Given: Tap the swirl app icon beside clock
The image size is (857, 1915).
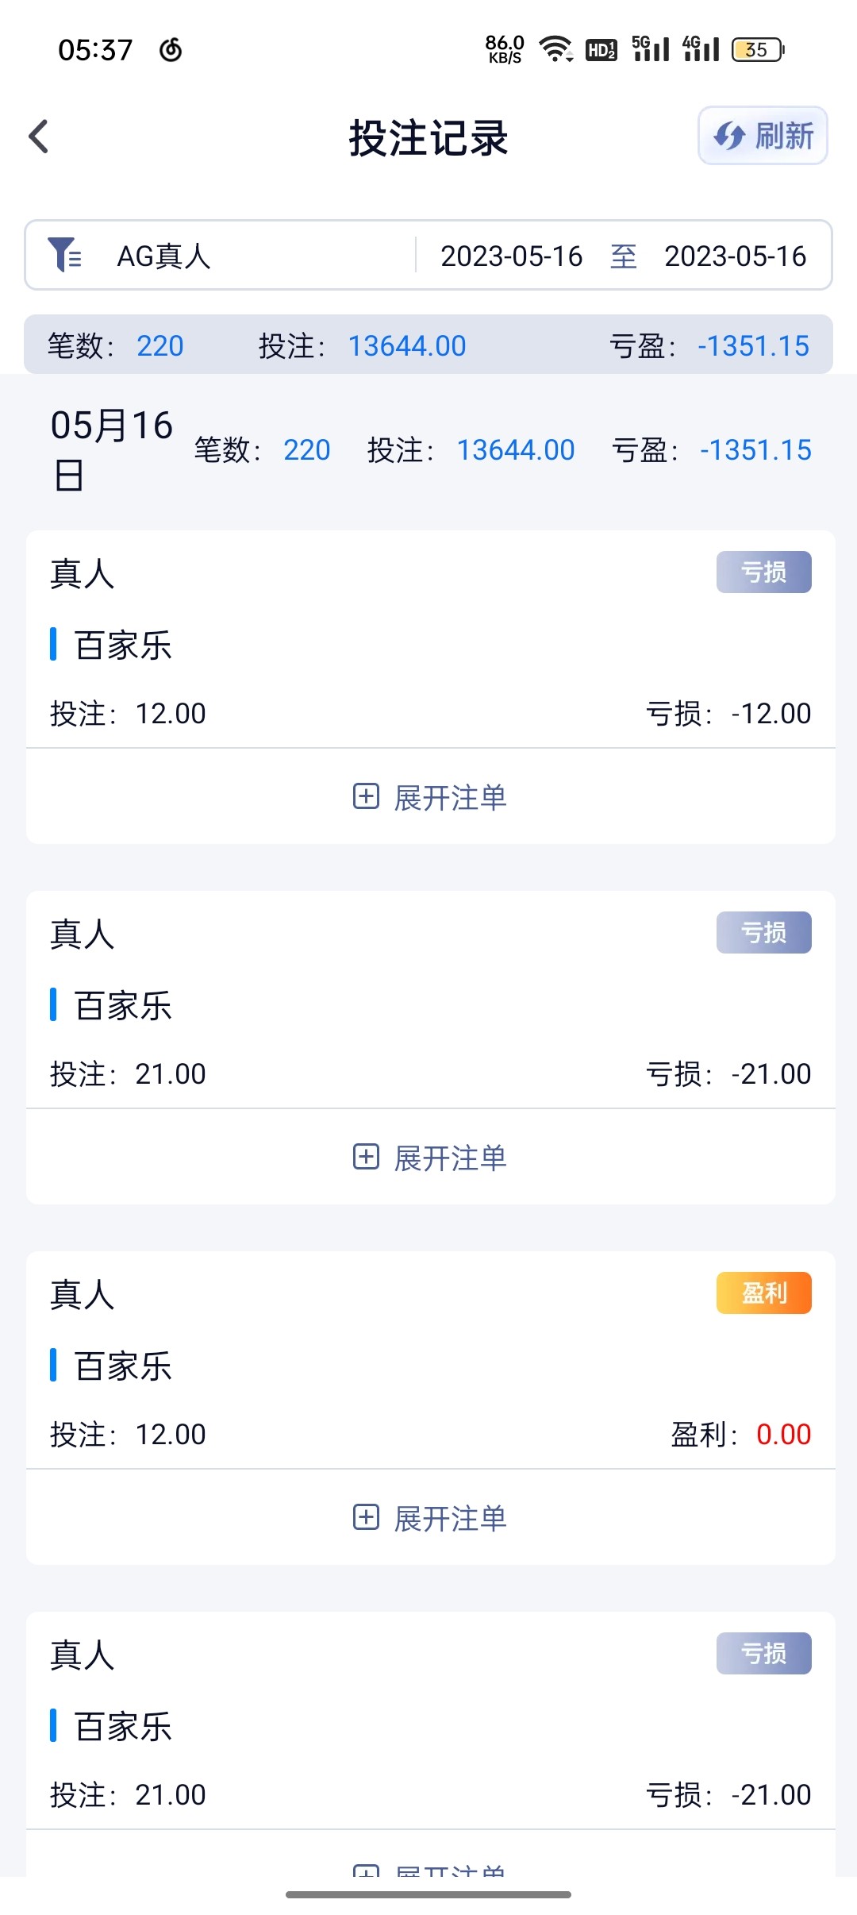Looking at the screenshot, I should (x=171, y=50).
